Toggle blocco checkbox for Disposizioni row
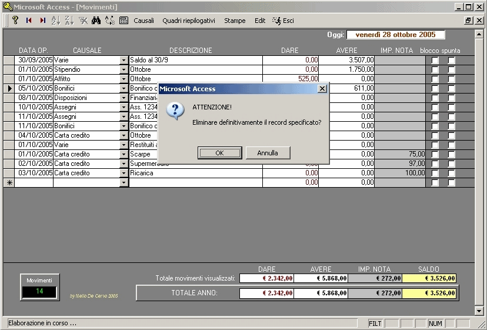Screen dimensions: 487x330 435,98
